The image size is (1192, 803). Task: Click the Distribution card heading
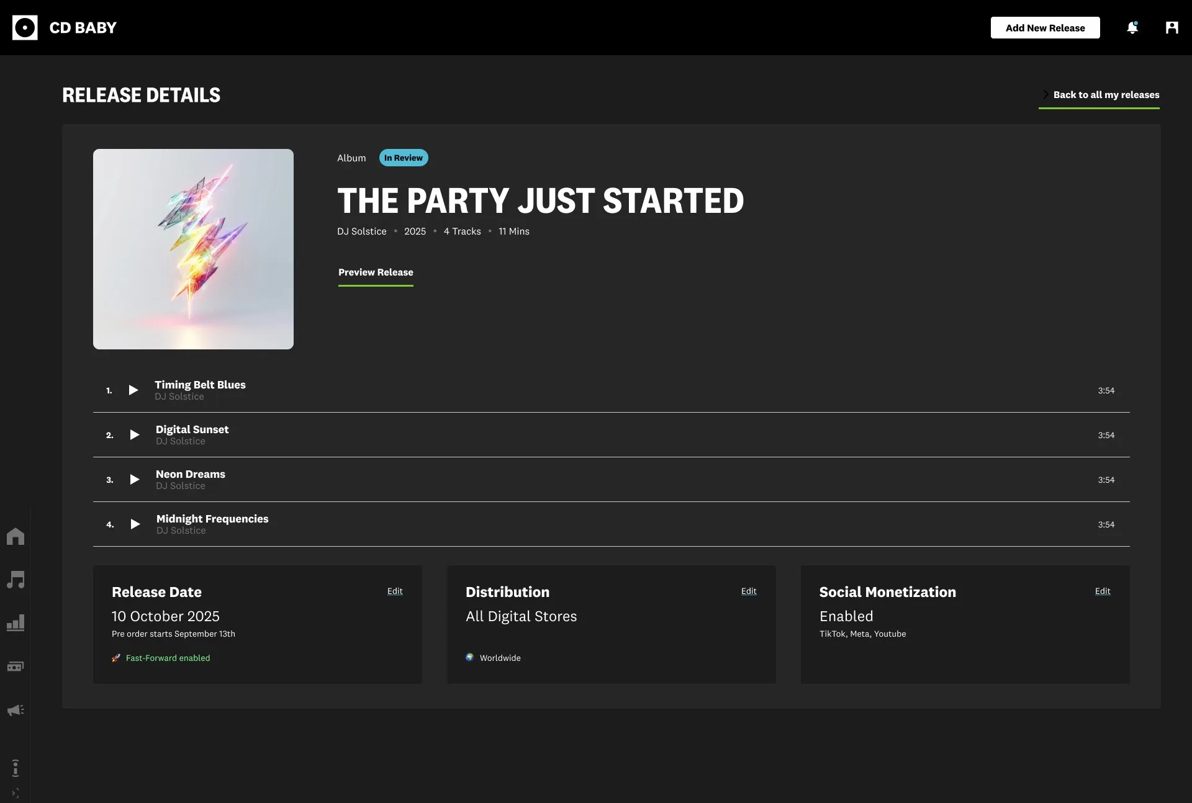coord(507,592)
